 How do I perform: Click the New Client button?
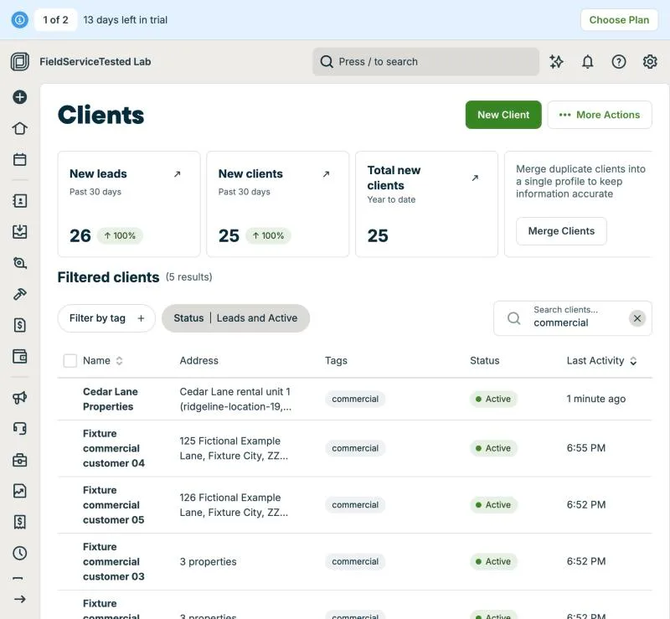[x=503, y=115]
